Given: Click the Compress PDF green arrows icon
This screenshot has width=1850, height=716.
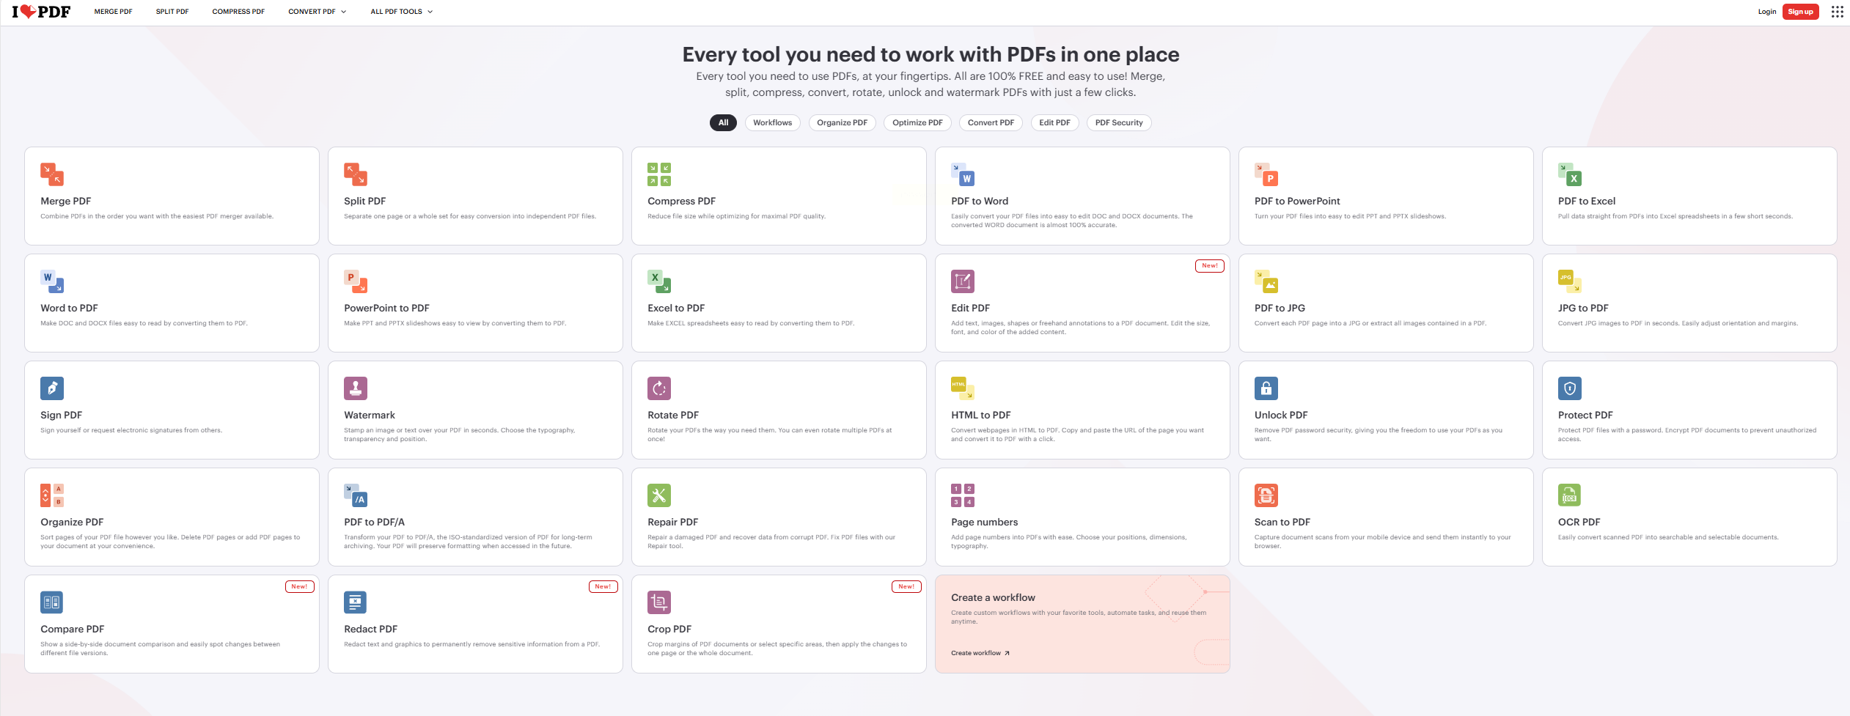Looking at the screenshot, I should click(658, 174).
